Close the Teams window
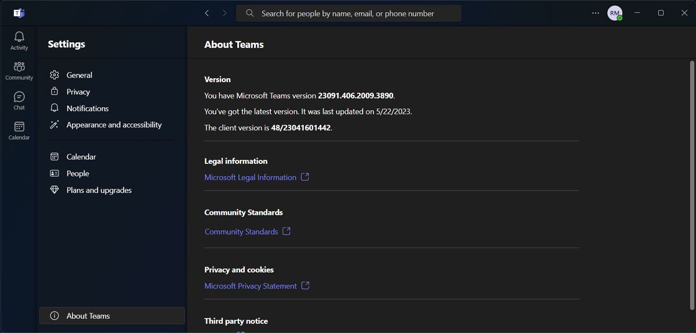 coord(684,13)
